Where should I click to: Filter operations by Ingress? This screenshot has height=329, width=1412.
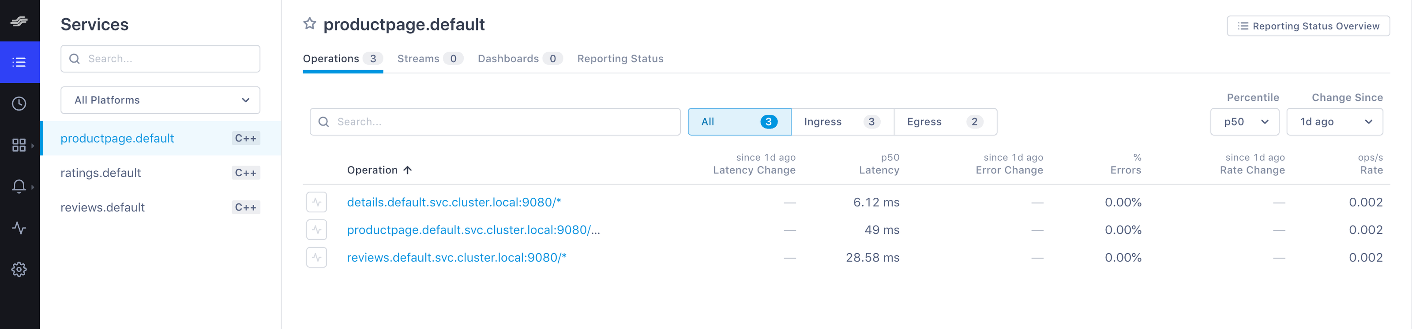point(842,122)
